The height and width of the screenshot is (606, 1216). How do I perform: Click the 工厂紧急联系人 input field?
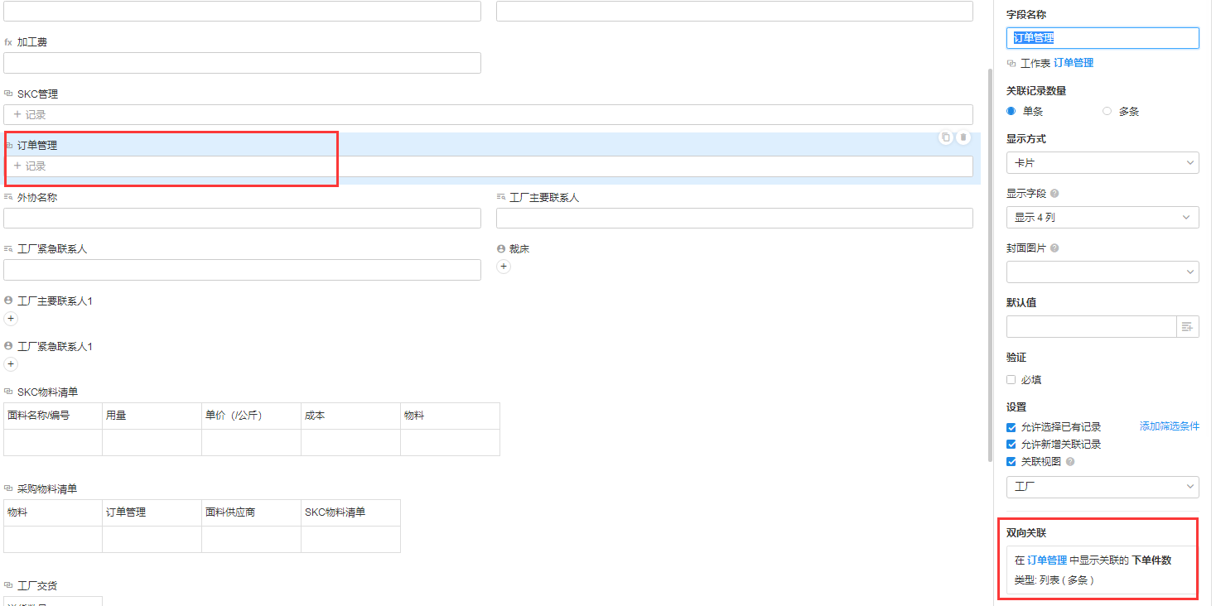[242, 270]
